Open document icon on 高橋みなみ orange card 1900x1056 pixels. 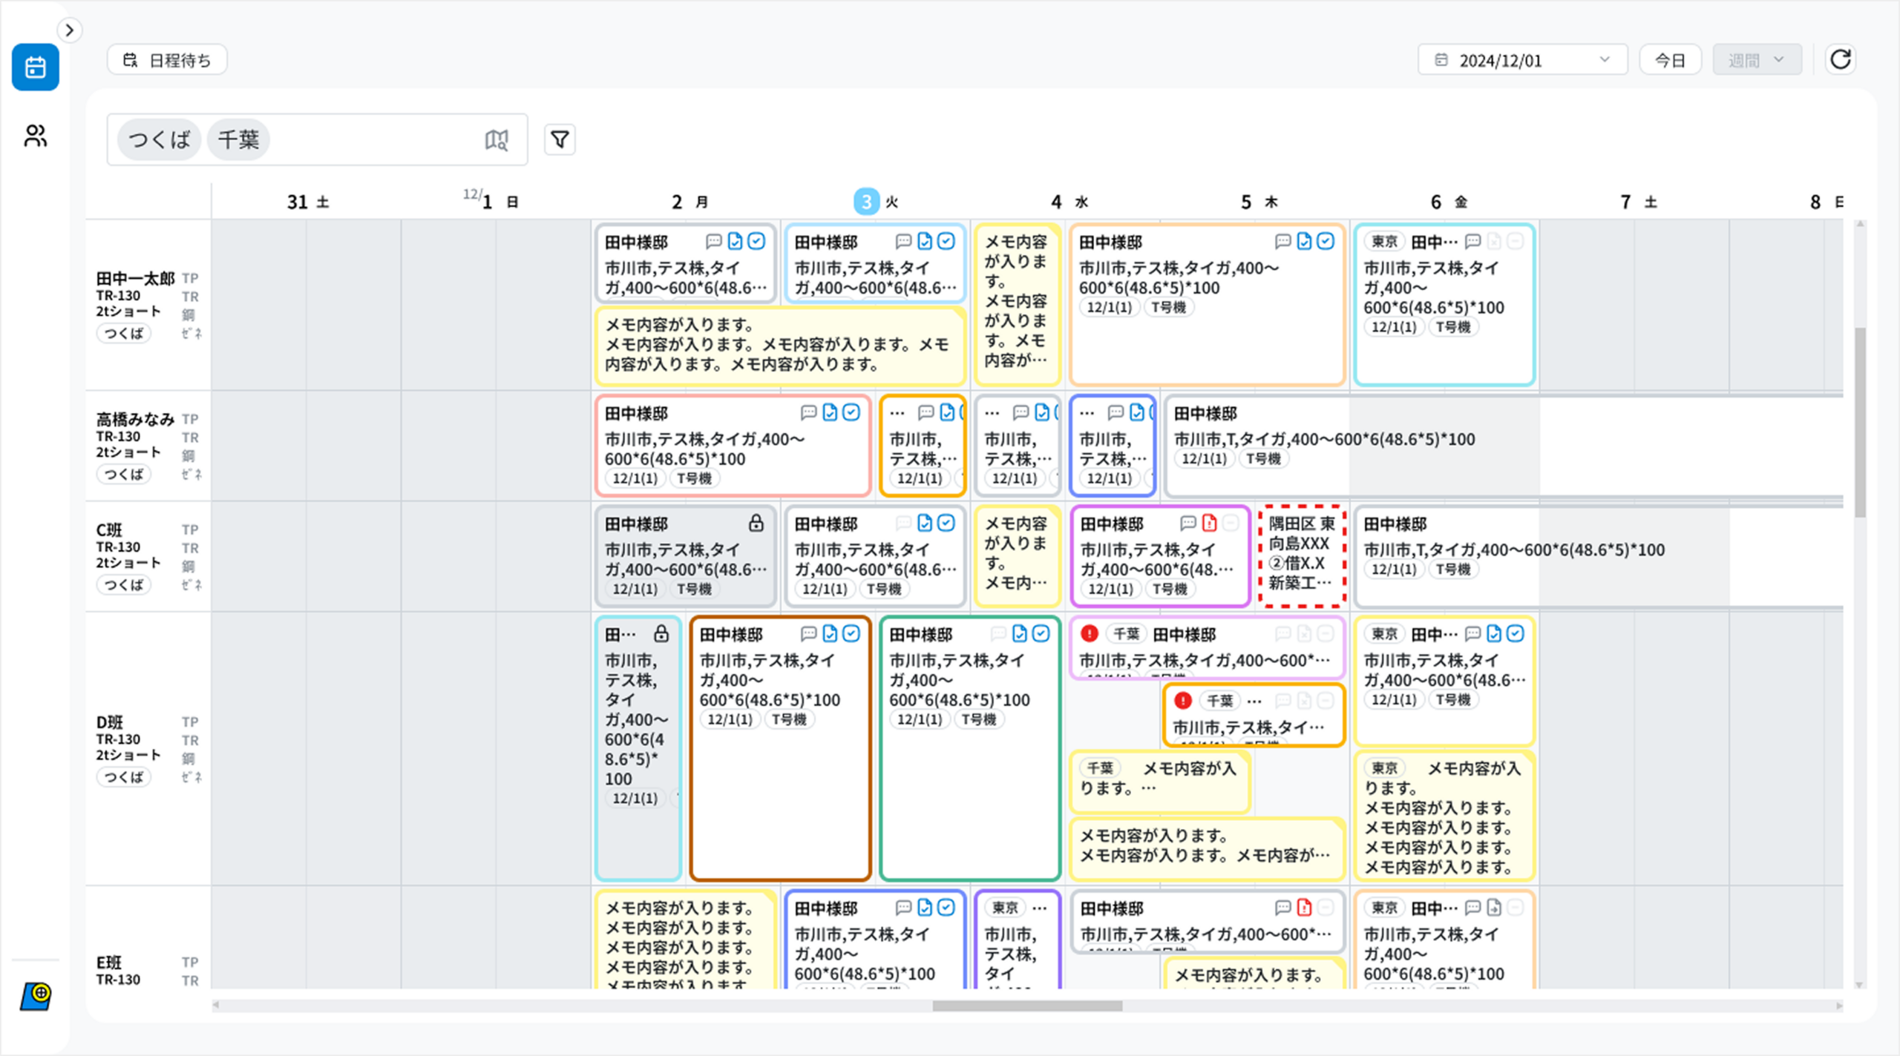[x=947, y=412]
